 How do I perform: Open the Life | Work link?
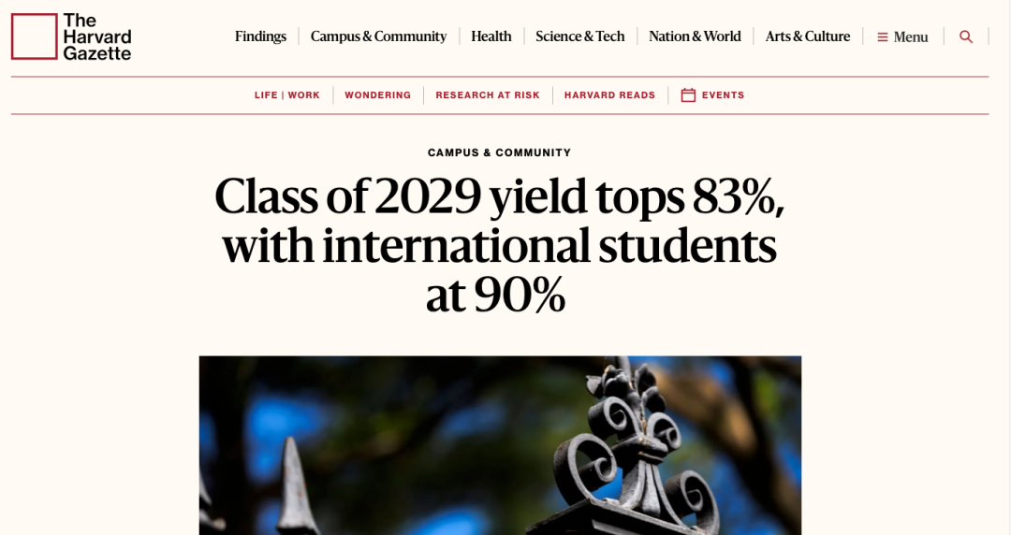tap(287, 95)
